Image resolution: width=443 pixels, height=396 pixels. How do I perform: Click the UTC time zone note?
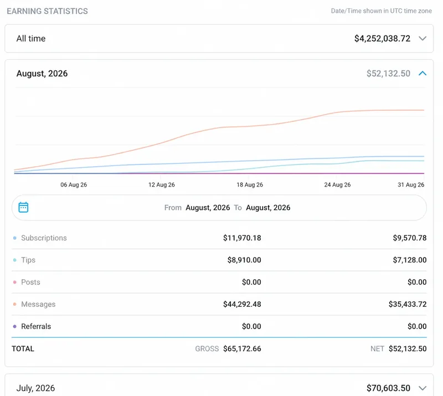coord(381,11)
